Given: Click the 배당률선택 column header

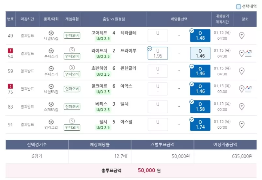Looking at the screenshot, I should pos(179,19).
